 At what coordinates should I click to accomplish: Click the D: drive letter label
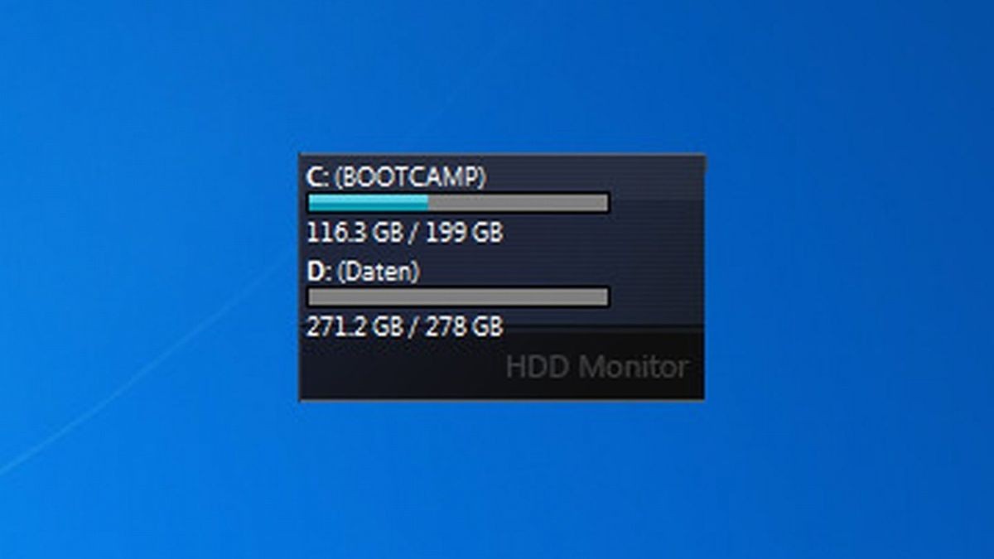[x=318, y=272]
